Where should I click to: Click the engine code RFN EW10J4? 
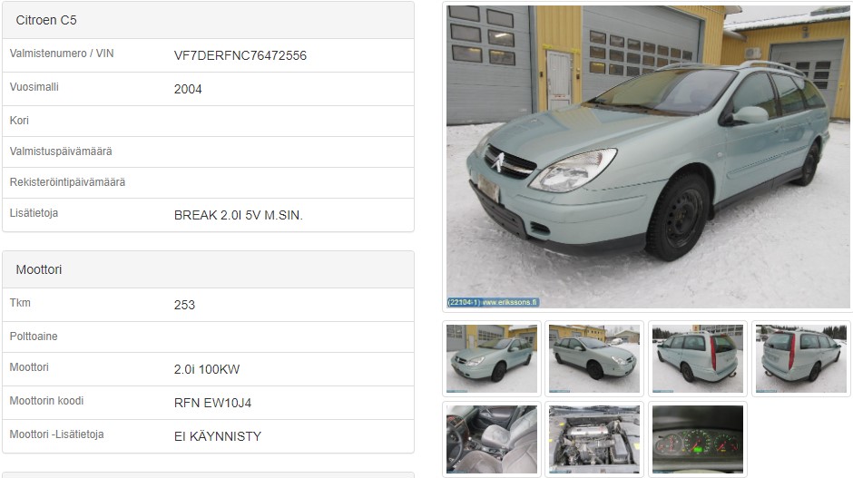pyautogui.click(x=212, y=403)
